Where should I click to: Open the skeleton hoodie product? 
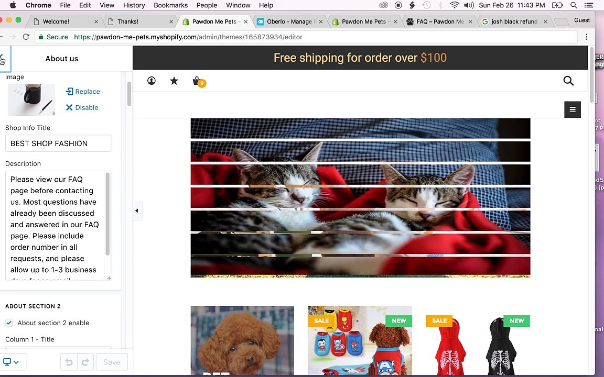coord(478,340)
